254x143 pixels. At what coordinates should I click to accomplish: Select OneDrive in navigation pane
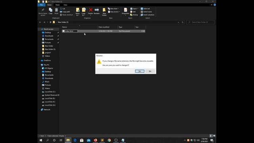pyautogui.click(x=47, y=60)
